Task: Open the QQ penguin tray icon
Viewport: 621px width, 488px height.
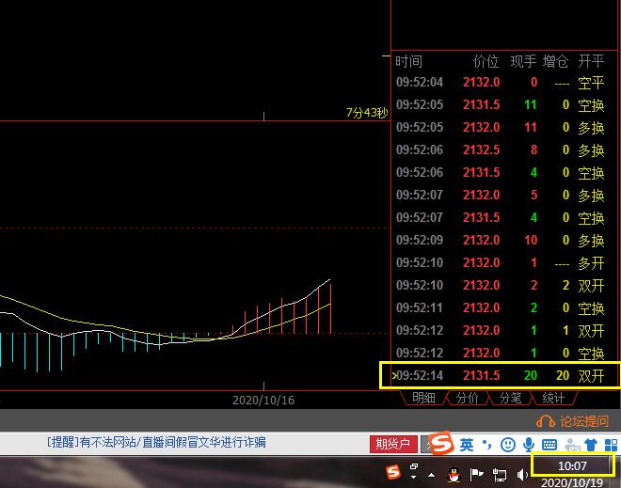Action: coord(454,474)
